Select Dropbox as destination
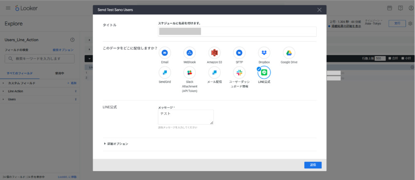Viewport: 415px width, 180px height. [264, 53]
